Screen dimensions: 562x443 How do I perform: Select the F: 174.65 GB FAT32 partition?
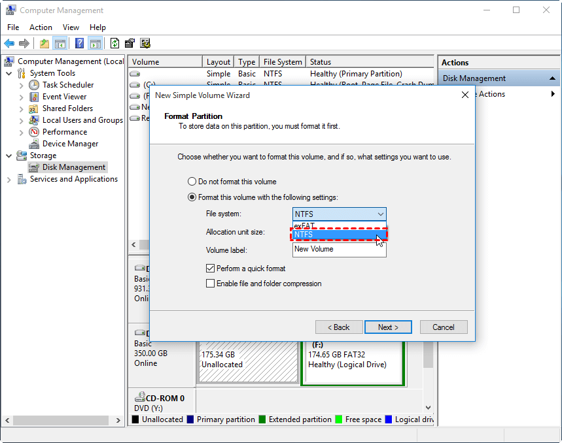click(x=353, y=363)
